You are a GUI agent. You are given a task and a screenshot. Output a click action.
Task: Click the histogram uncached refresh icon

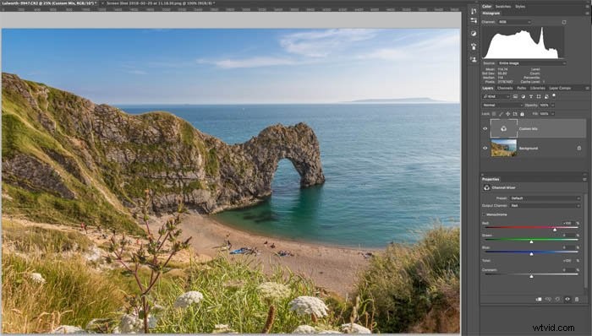(564, 22)
